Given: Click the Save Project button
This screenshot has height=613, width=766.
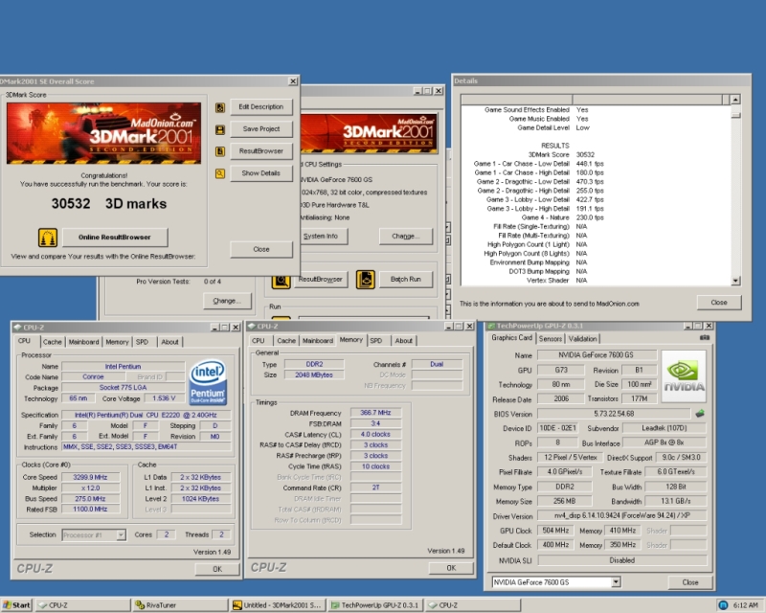Looking at the screenshot, I should click(260, 129).
